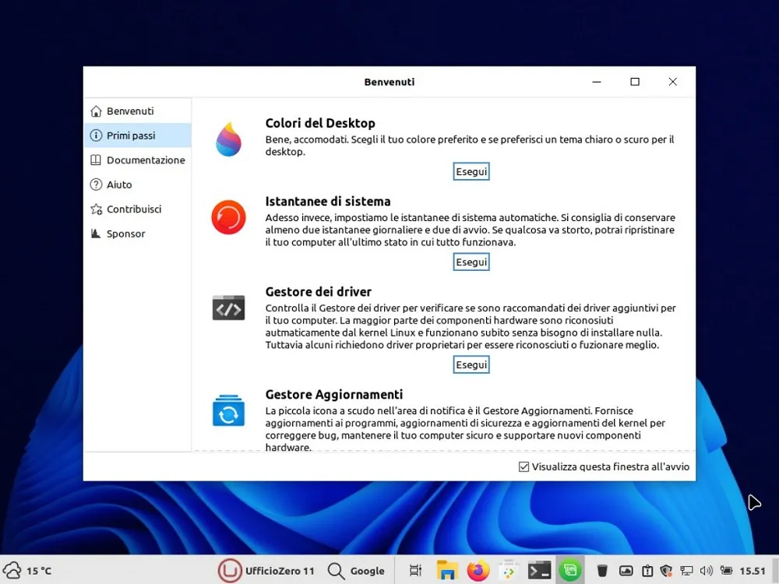This screenshot has width=779, height=584.
Task: Click the picture icon in the system tray
Action: (626, 571)
